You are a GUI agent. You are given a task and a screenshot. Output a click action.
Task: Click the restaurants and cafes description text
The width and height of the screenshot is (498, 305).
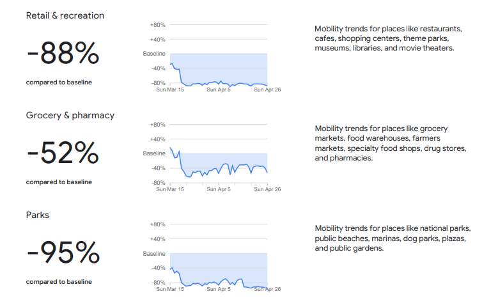pos(388,38)
